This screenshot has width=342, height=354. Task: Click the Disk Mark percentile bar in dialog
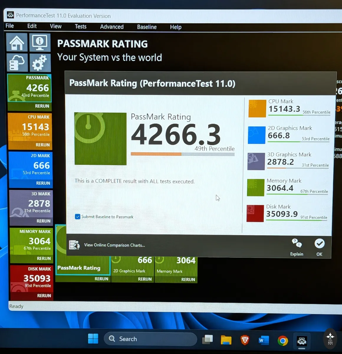coord(297,220)
